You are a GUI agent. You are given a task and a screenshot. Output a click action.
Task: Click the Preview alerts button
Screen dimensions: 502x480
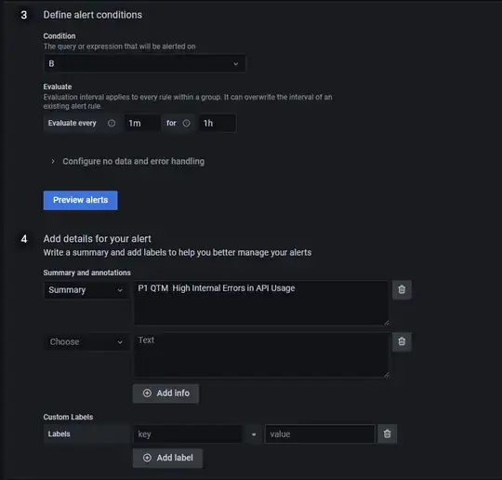80,200
